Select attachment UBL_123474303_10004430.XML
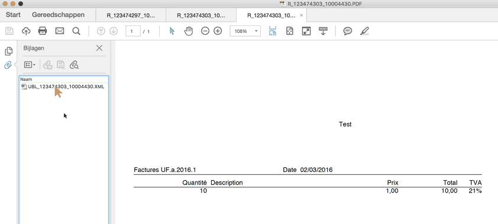498x224 pixels. click(x=63, y=87)
